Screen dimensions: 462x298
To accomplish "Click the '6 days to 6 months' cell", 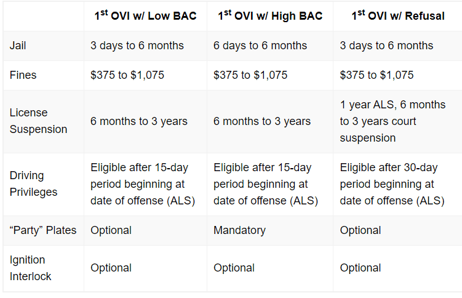I will click(x=260, y=46).
